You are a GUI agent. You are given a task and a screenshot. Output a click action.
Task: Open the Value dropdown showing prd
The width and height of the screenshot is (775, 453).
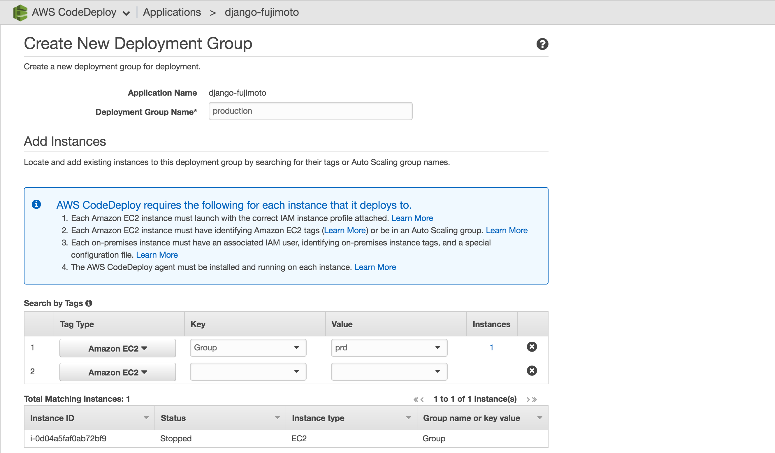(x=389, y=348)
